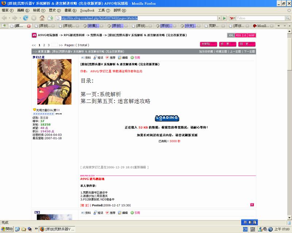292x233 pixels.
Task: Click the 发新帖 new post button
Action: (208, 44)
